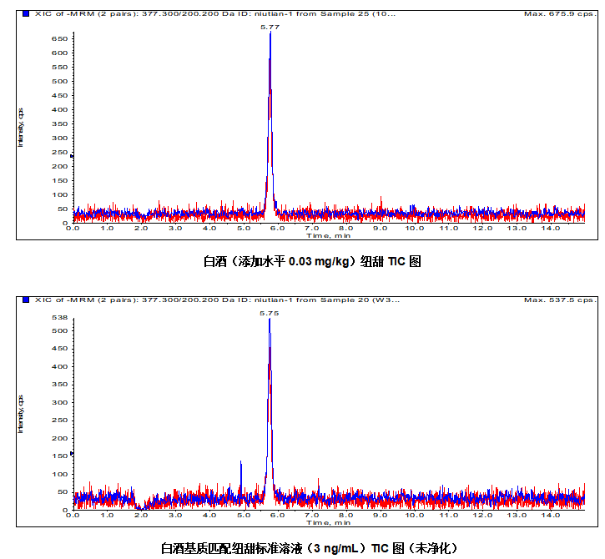The image size is (605, 559).
Task: Click the blue trace color square in bottom chromatogram header
Action: pyautogui.click(x=27, y=300)
